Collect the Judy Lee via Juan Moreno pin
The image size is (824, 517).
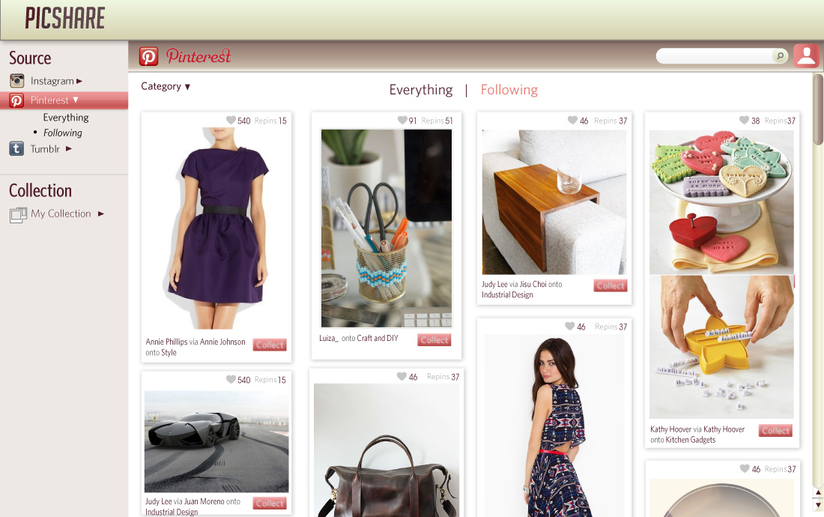270,503
